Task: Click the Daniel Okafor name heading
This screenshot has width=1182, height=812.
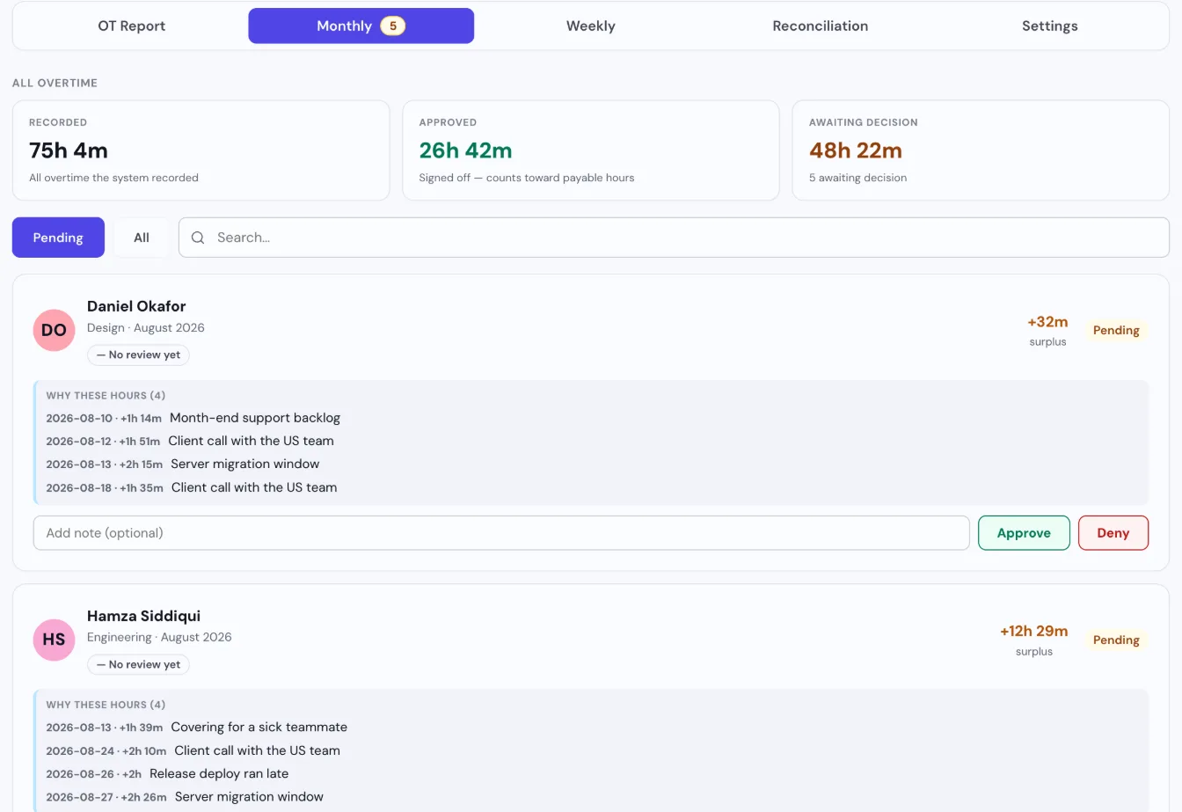Action: [x=136, y=306]
